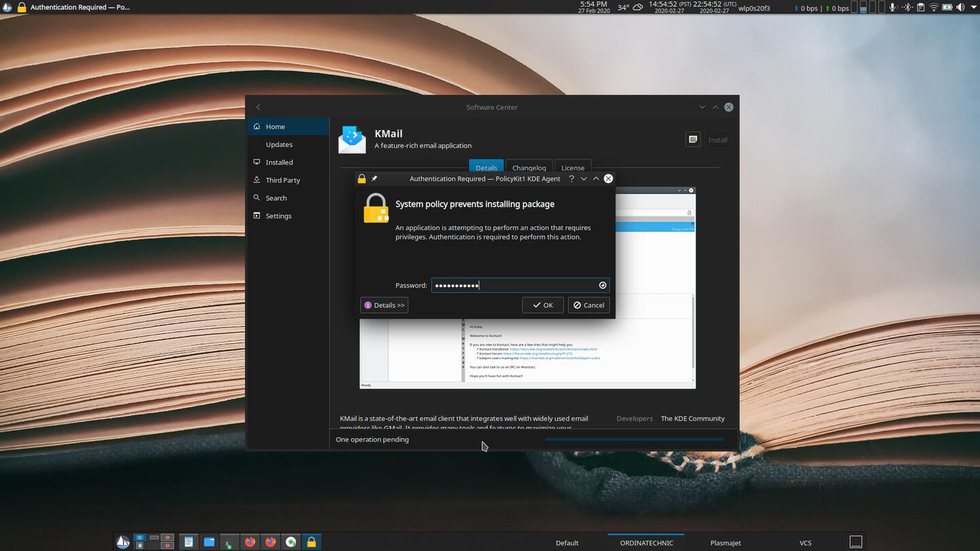
Task: Click the show desktop square at the panel end
Action: click(x=855, y=542)
